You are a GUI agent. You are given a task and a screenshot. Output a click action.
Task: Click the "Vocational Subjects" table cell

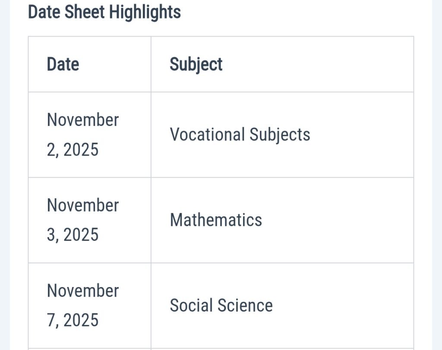coord(240,134)
